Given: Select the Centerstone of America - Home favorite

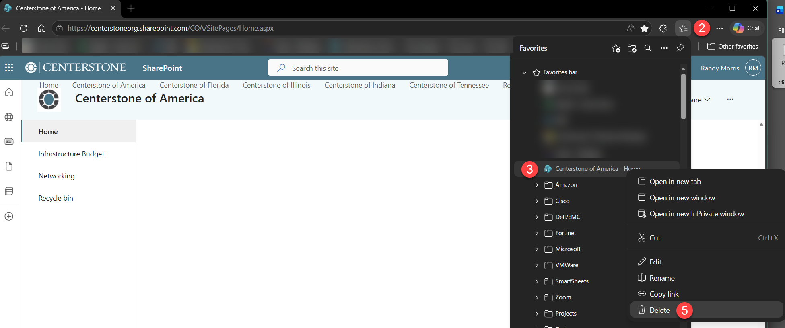Looking at the screenshot, I should point(597,169).
